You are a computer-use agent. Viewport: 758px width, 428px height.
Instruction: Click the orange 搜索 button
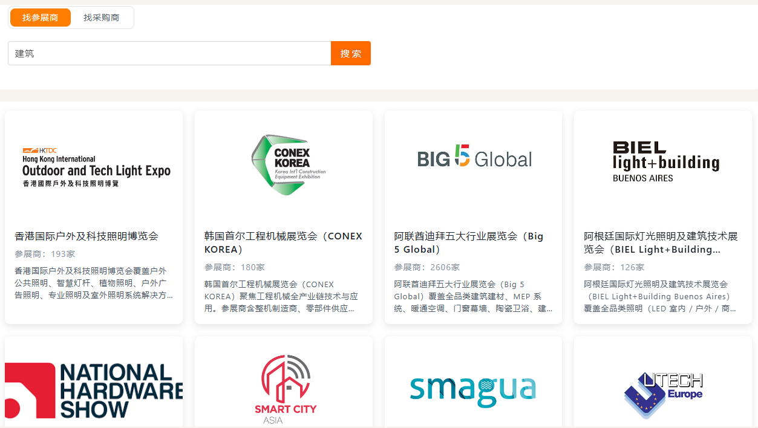tap(351, 53)
